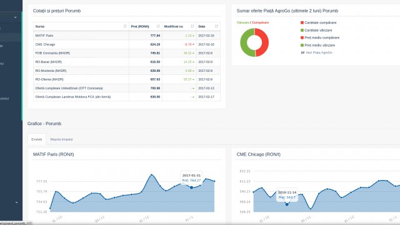This screenshot has height=225, width=400.
Task: Click the 2017-02-17 date cell
Action: point(208,97)
